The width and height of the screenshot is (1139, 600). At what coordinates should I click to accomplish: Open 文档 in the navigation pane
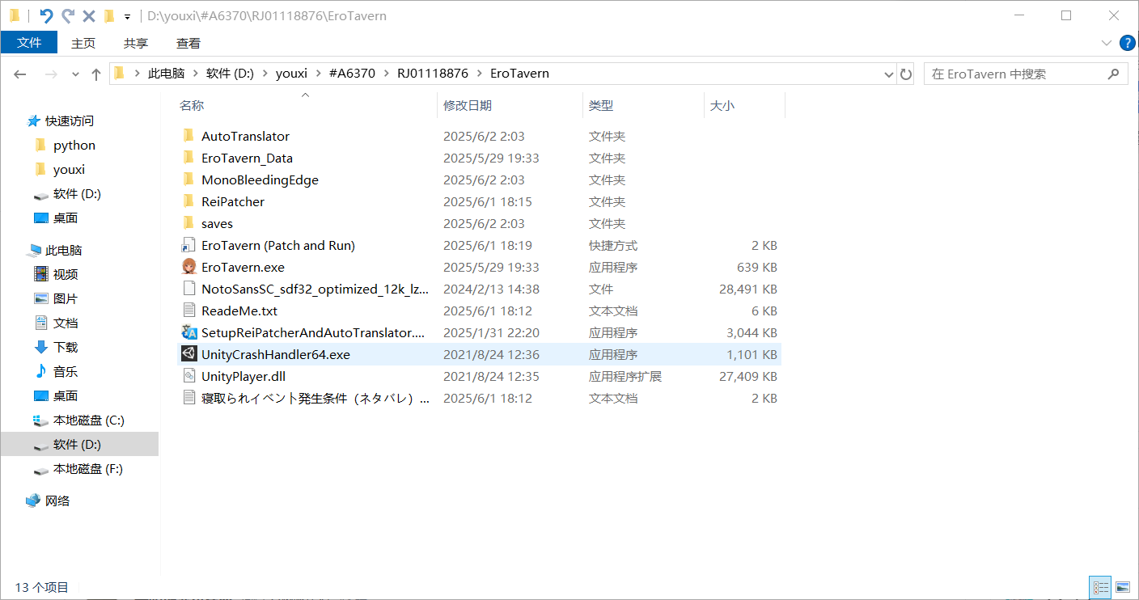[66, 323]
